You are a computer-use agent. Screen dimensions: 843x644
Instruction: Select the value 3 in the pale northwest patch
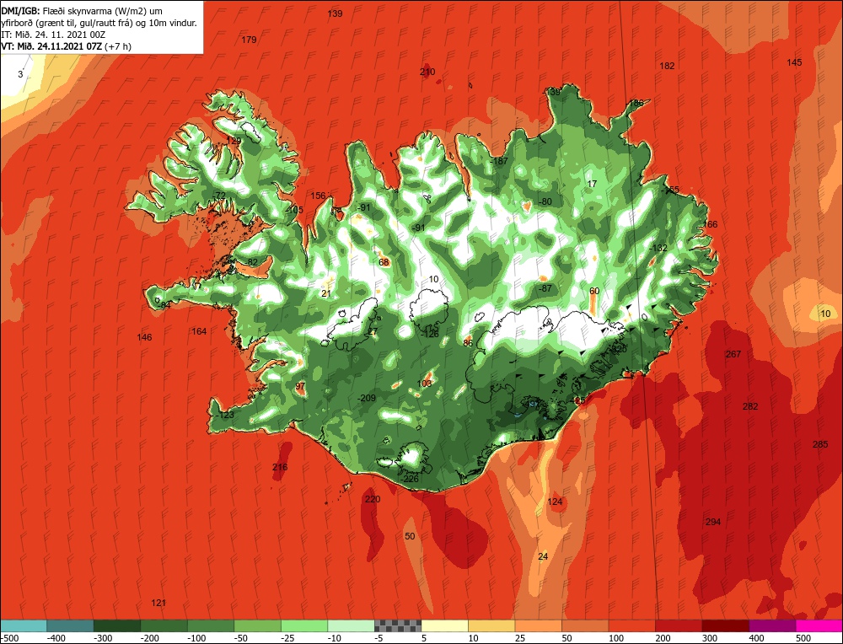click(x=20, y=75)
